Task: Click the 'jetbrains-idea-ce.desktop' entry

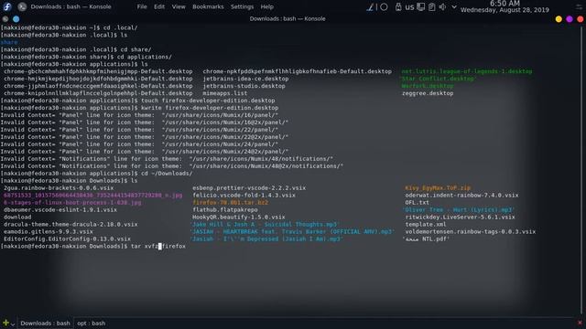Action: (x=245, y=79)
